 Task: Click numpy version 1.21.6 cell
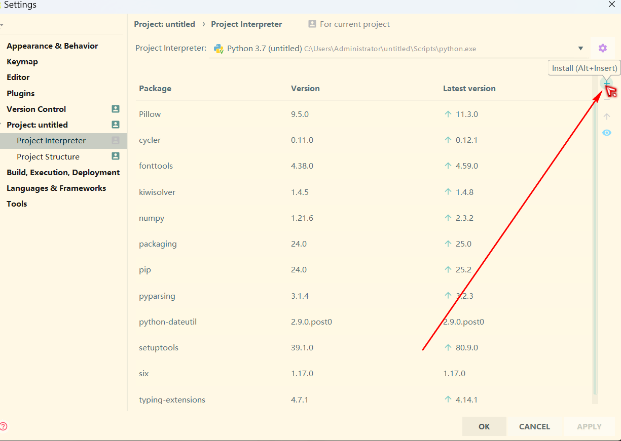click(302, 218)
